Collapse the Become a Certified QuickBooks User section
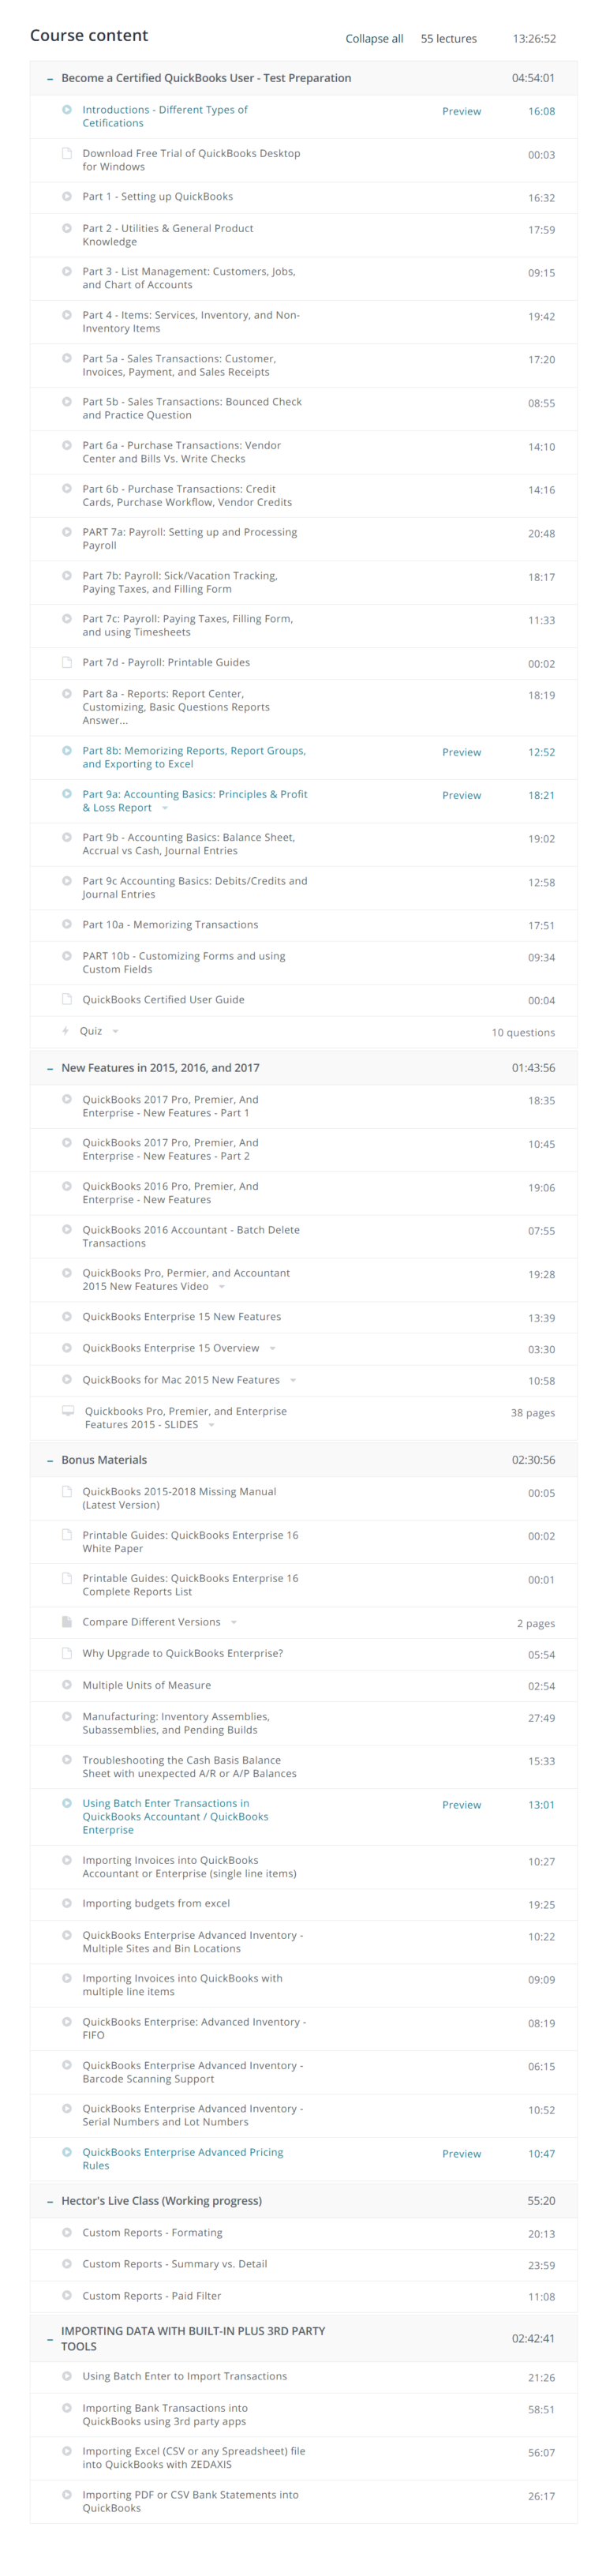The height and width of the screenshot is (2576, 606). tap(50, 78)
